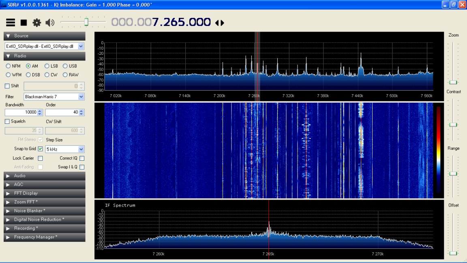This screenshot has height=263, width=467.
Task: Expand the FFT Display panel
Action: tap(44, 193)
